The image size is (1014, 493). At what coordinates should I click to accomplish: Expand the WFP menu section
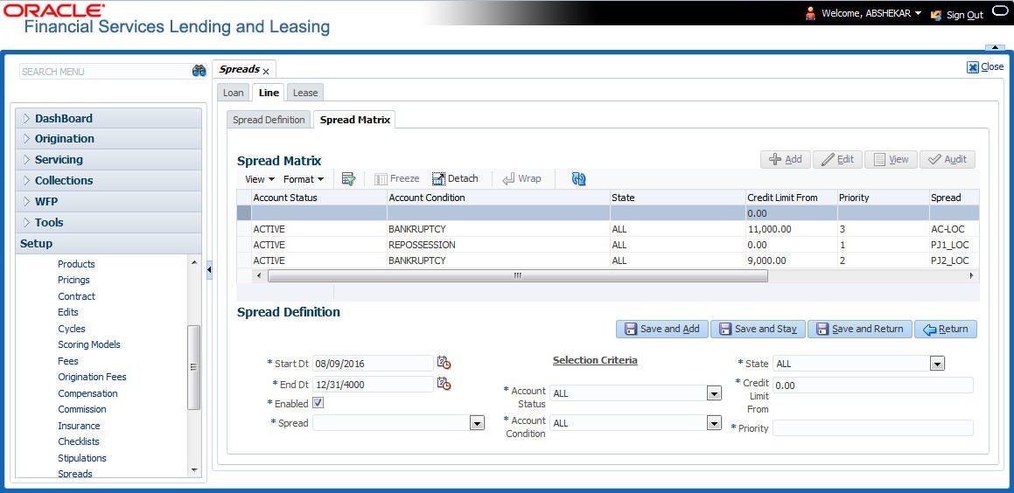[108, 202]
